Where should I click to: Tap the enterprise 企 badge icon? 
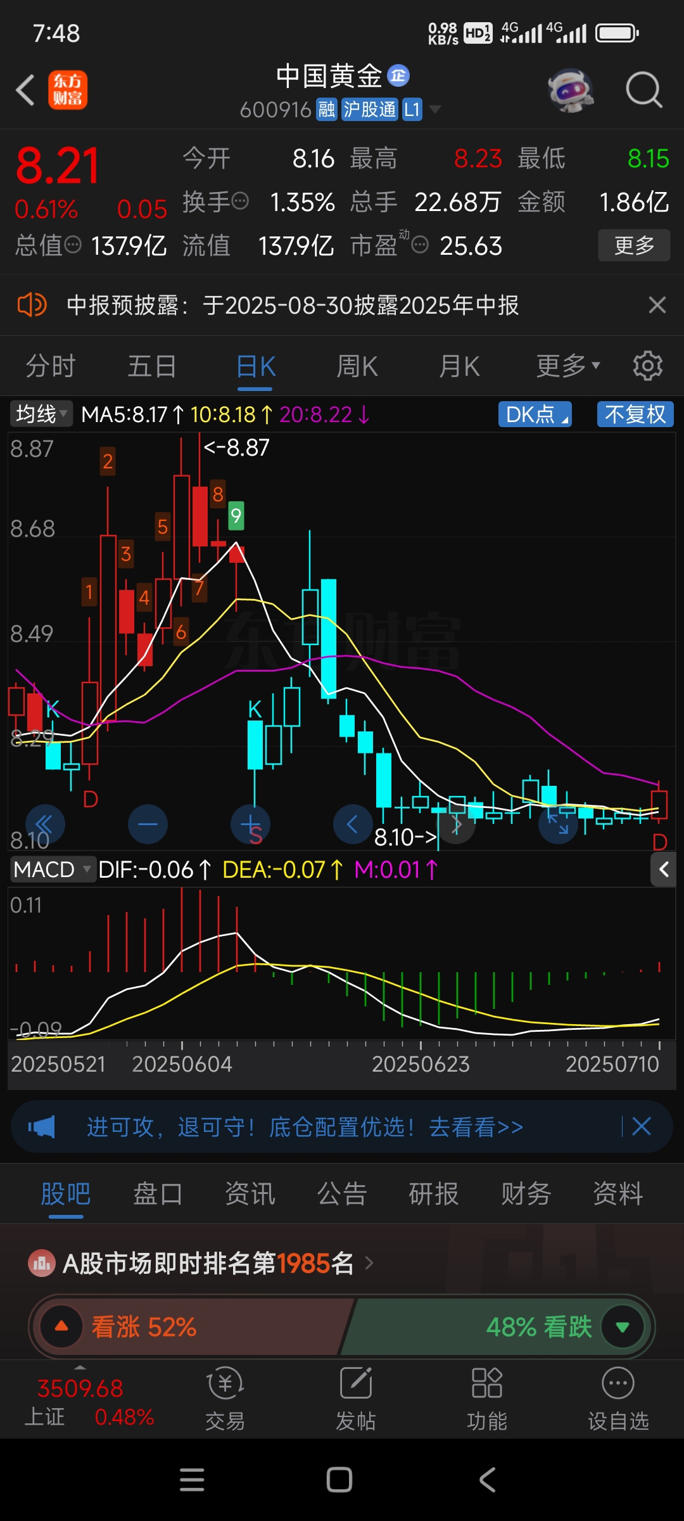coord(398,76)
